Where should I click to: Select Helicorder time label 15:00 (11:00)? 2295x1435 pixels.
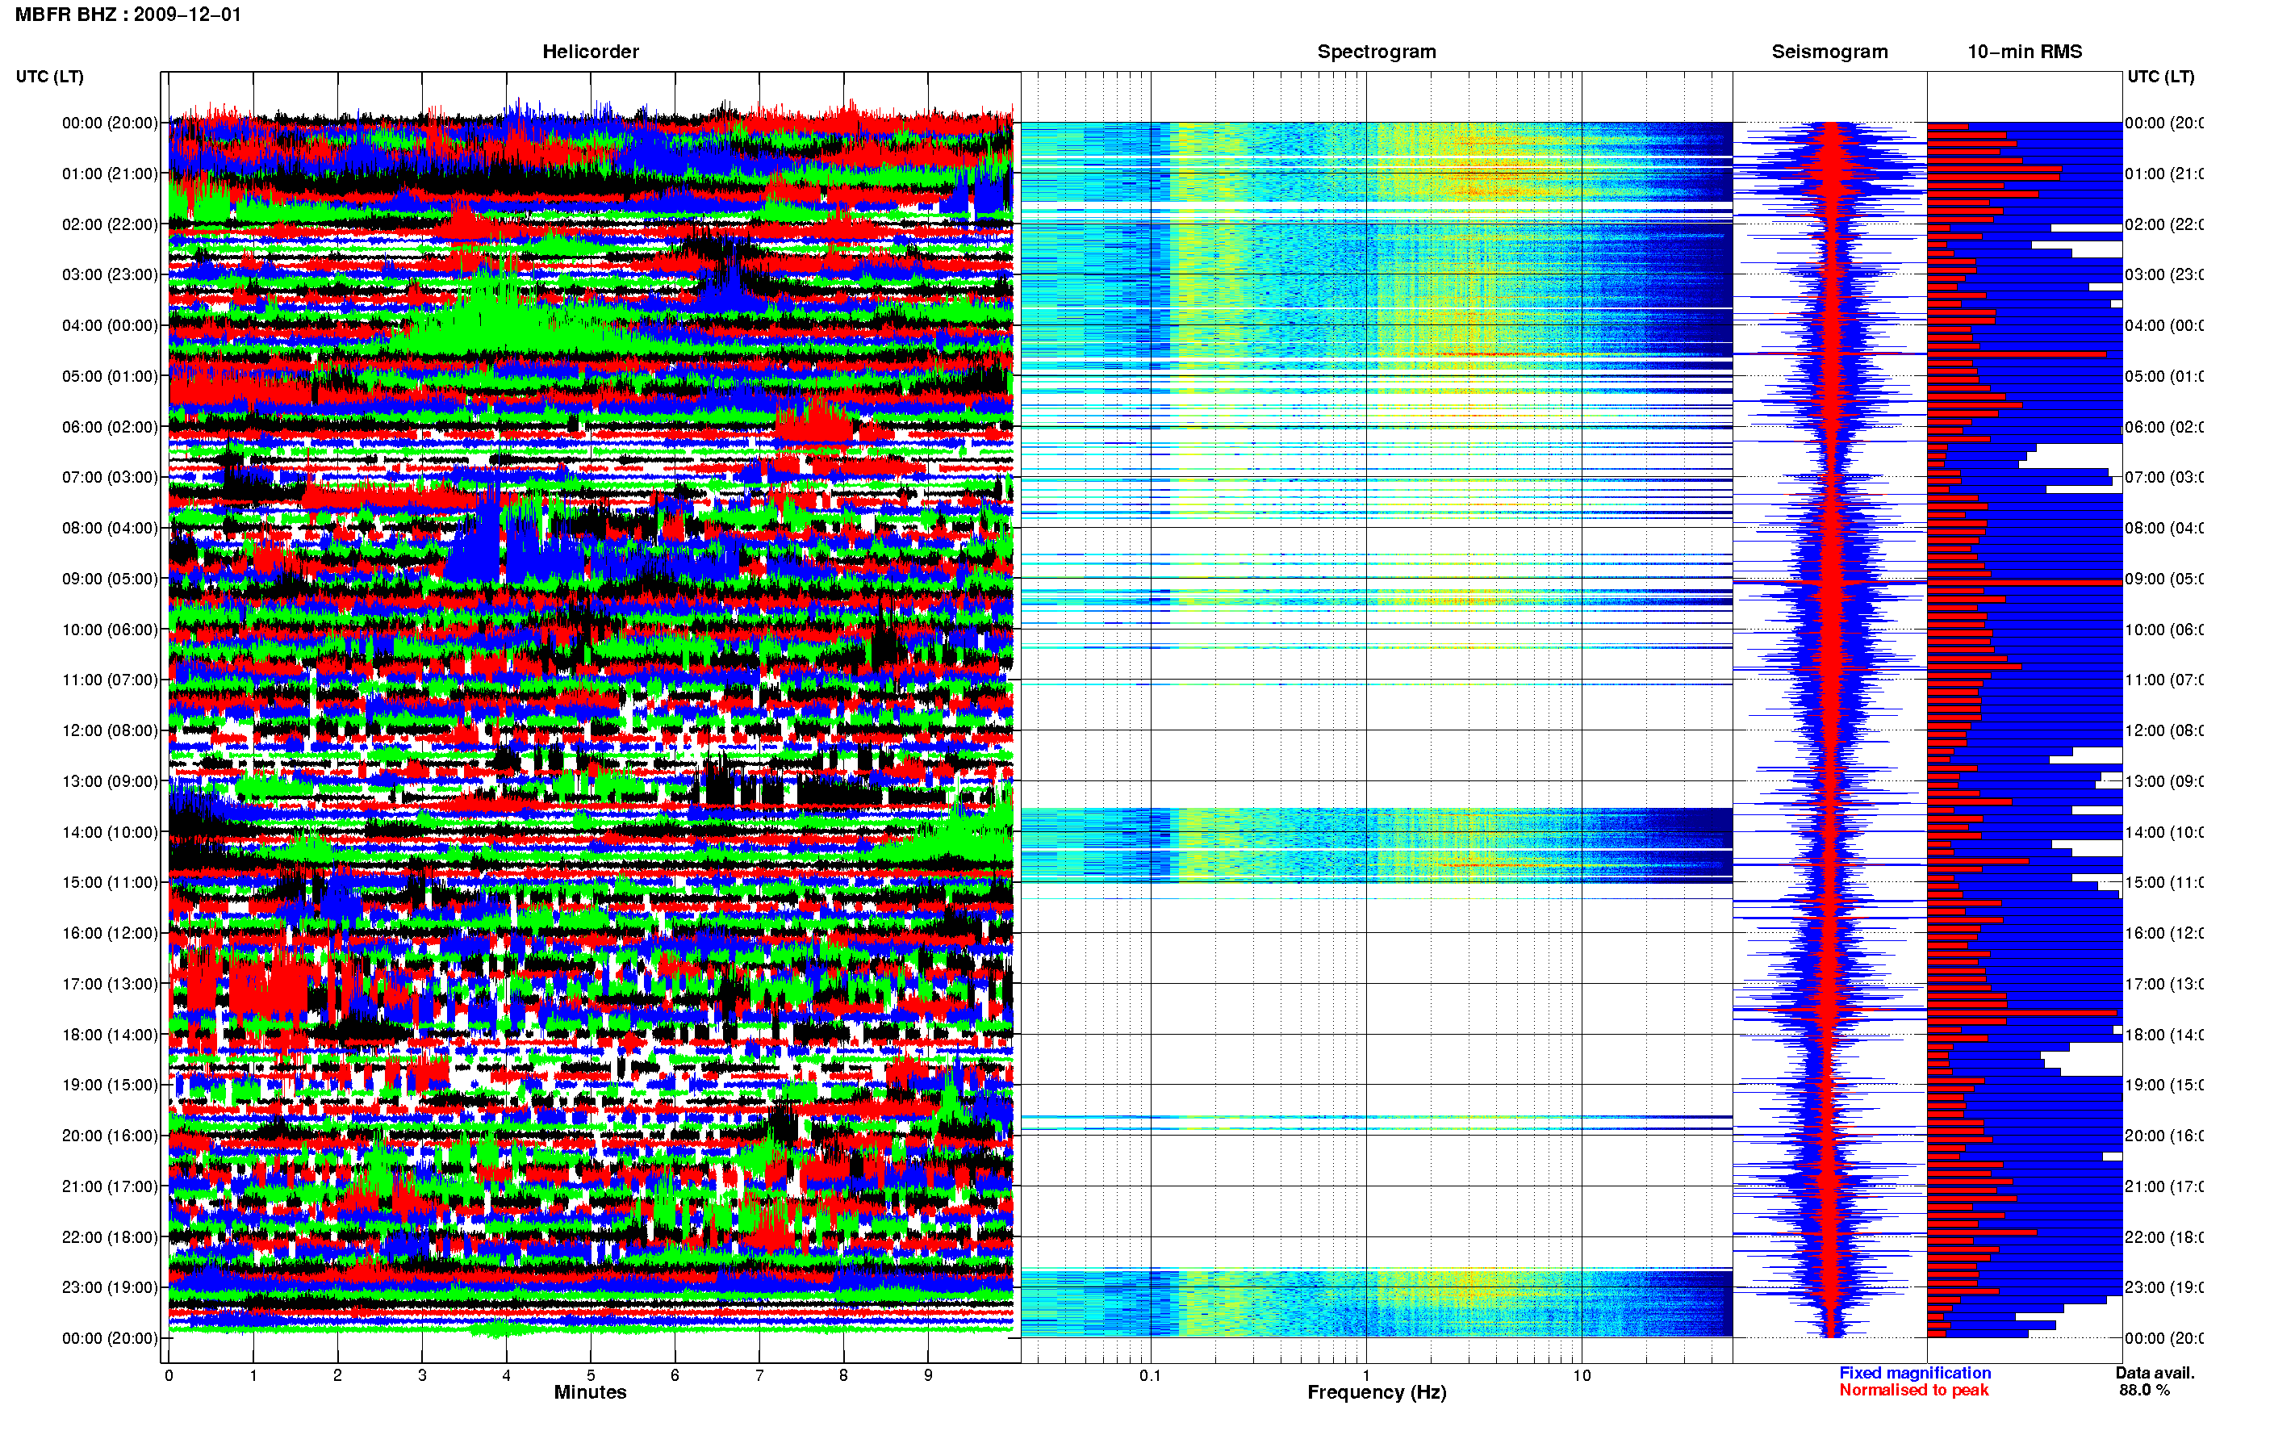pyautogui.click(x=110, y=883)
